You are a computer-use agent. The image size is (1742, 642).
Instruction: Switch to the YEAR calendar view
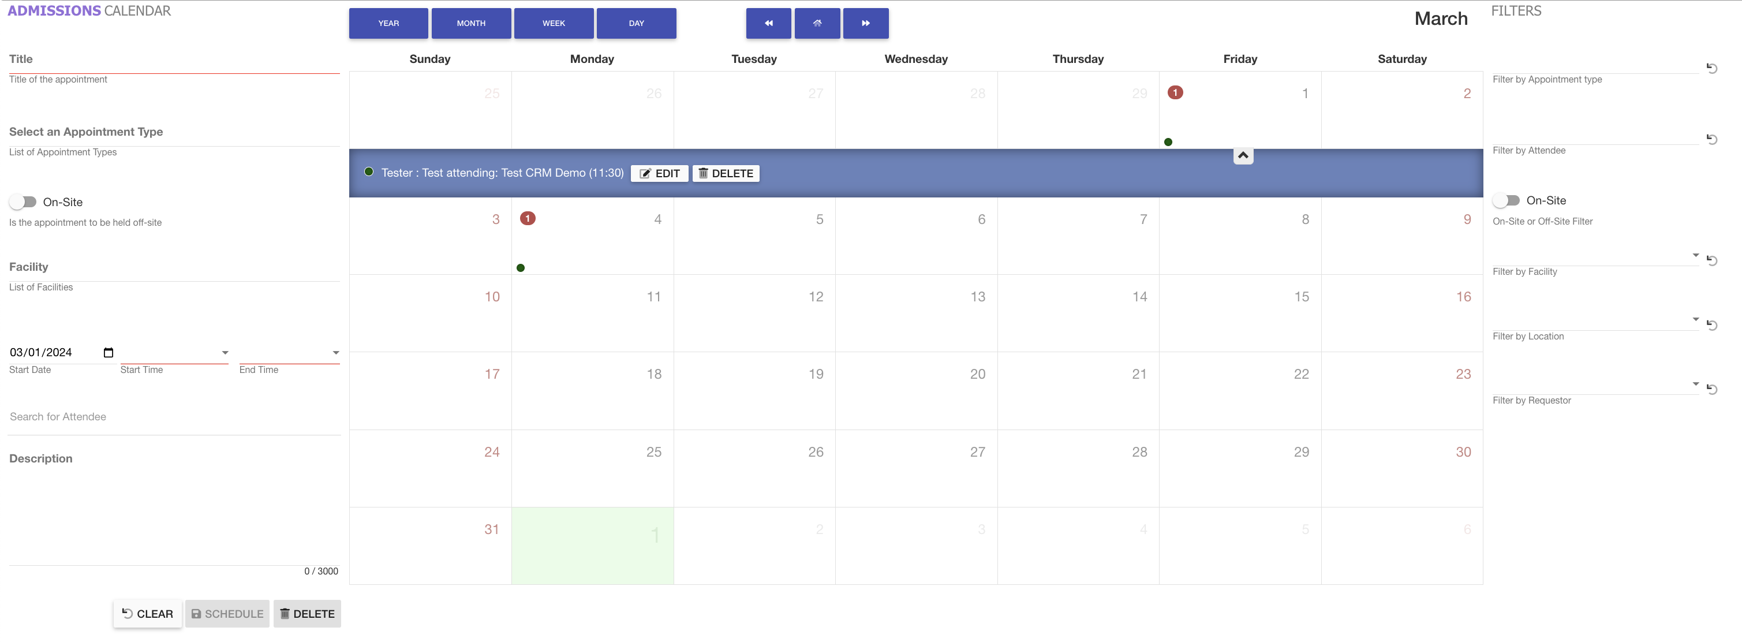388,23
